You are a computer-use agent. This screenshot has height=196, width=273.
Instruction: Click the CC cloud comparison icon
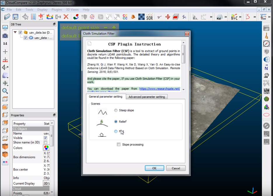125,17
